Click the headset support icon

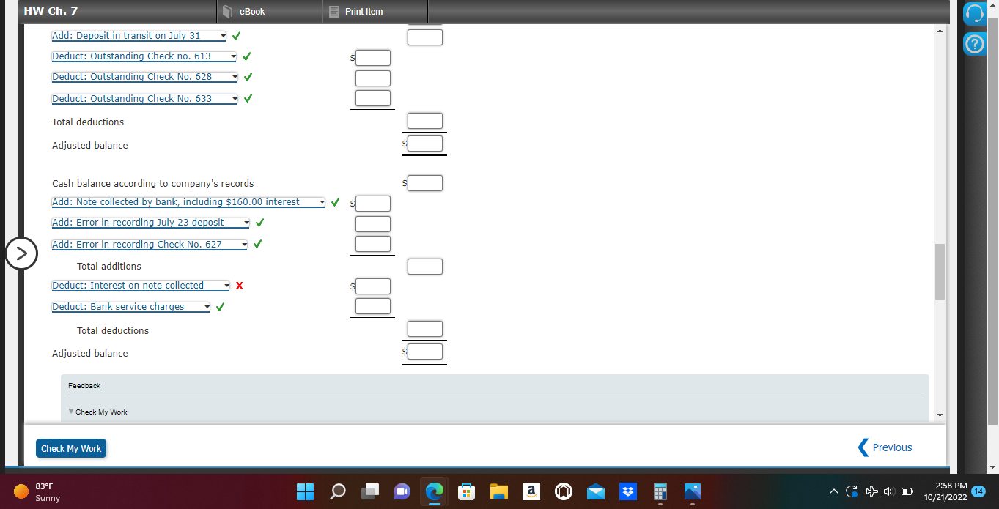coord(974,13)
